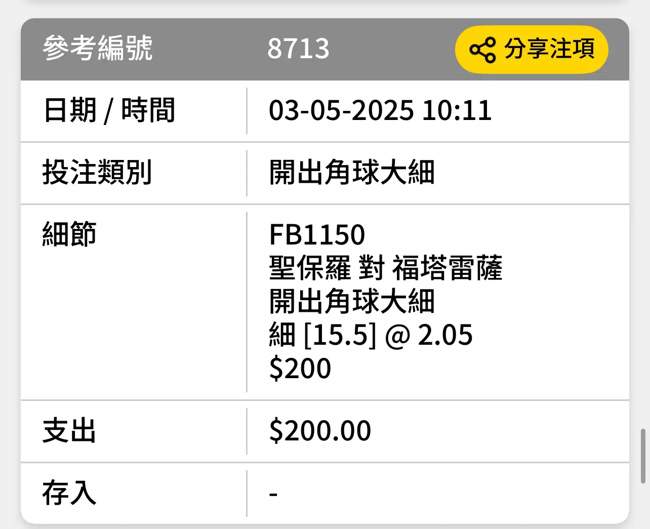Viewport: 650px width, 529px height.
Task: Tap the date 03-05-2025 10:11 value
Action: 380,110
